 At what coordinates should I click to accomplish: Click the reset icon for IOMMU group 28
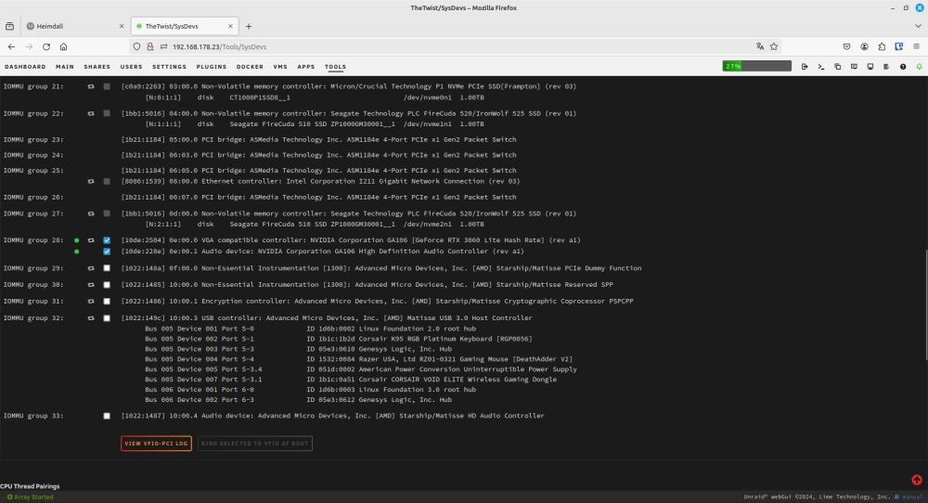(x=91, y=240)
